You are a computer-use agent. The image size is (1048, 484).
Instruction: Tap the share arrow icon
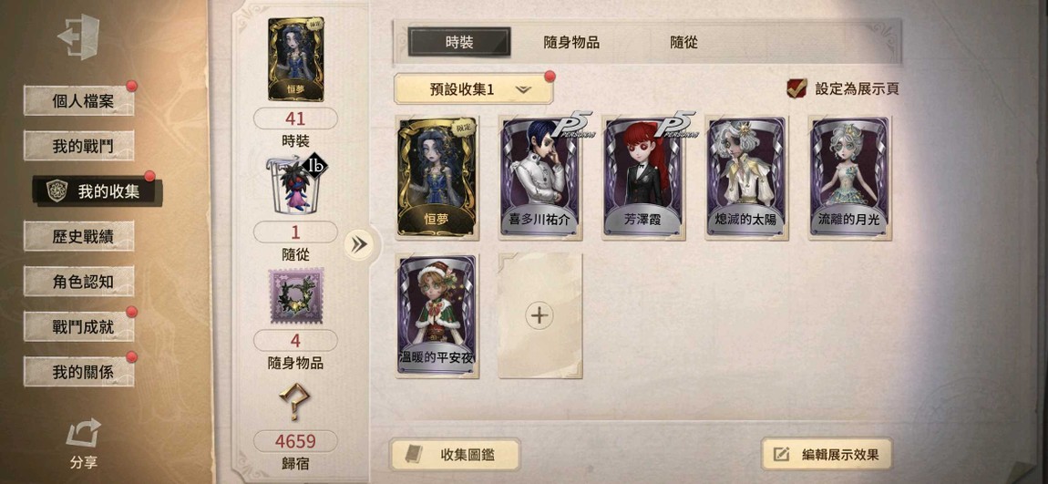pyautogui.click(x=84, y=433)
